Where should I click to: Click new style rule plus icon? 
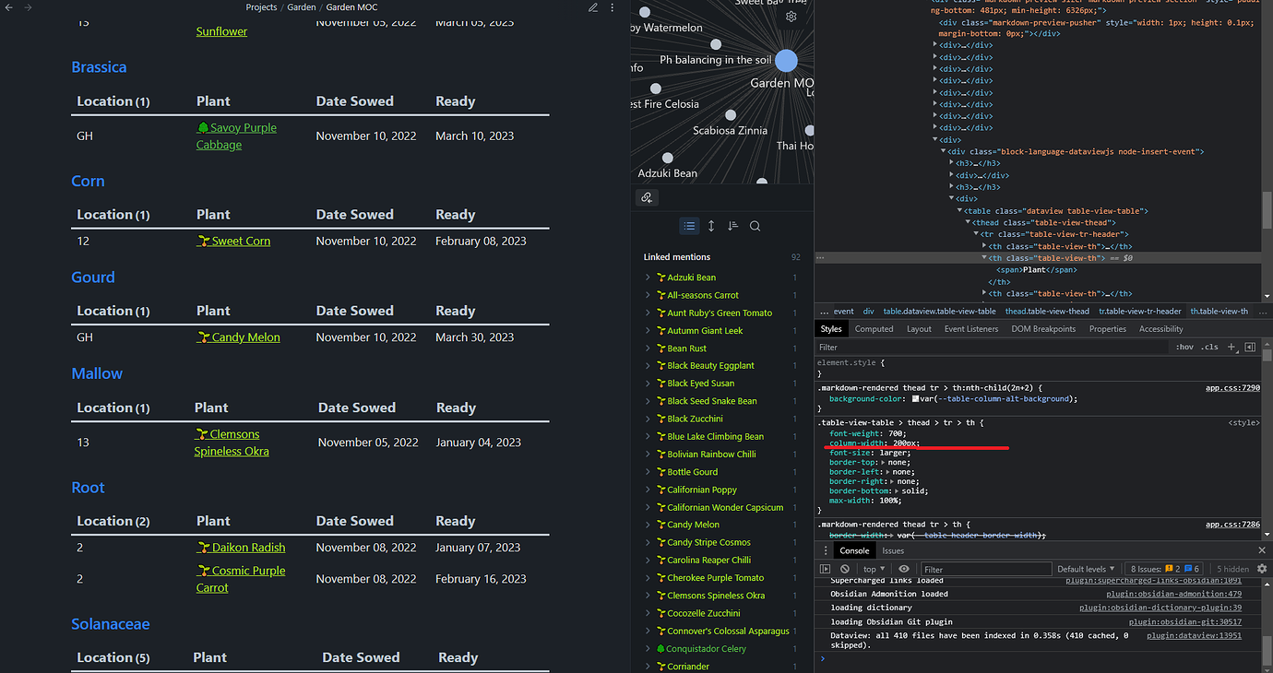(x=1231, y=348)
